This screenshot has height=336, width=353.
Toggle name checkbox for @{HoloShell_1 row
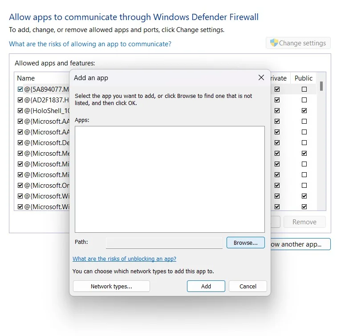[x=20, y=111]
